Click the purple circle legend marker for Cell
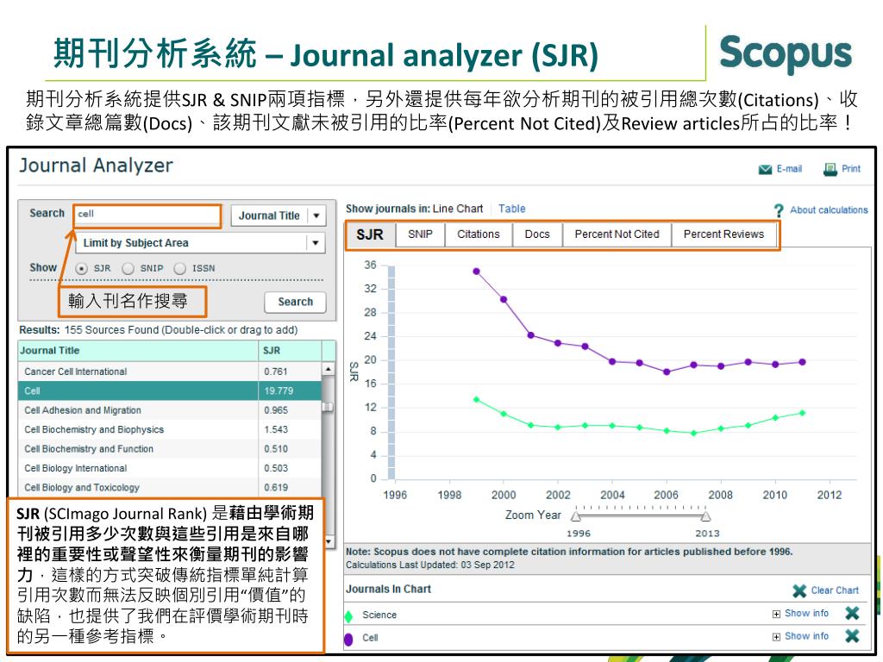 click(348, 639)
